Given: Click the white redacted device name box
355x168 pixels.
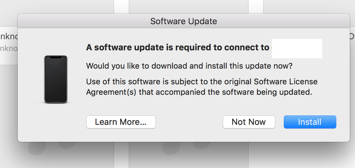Looking at the screenshot, I should point(297,48).
